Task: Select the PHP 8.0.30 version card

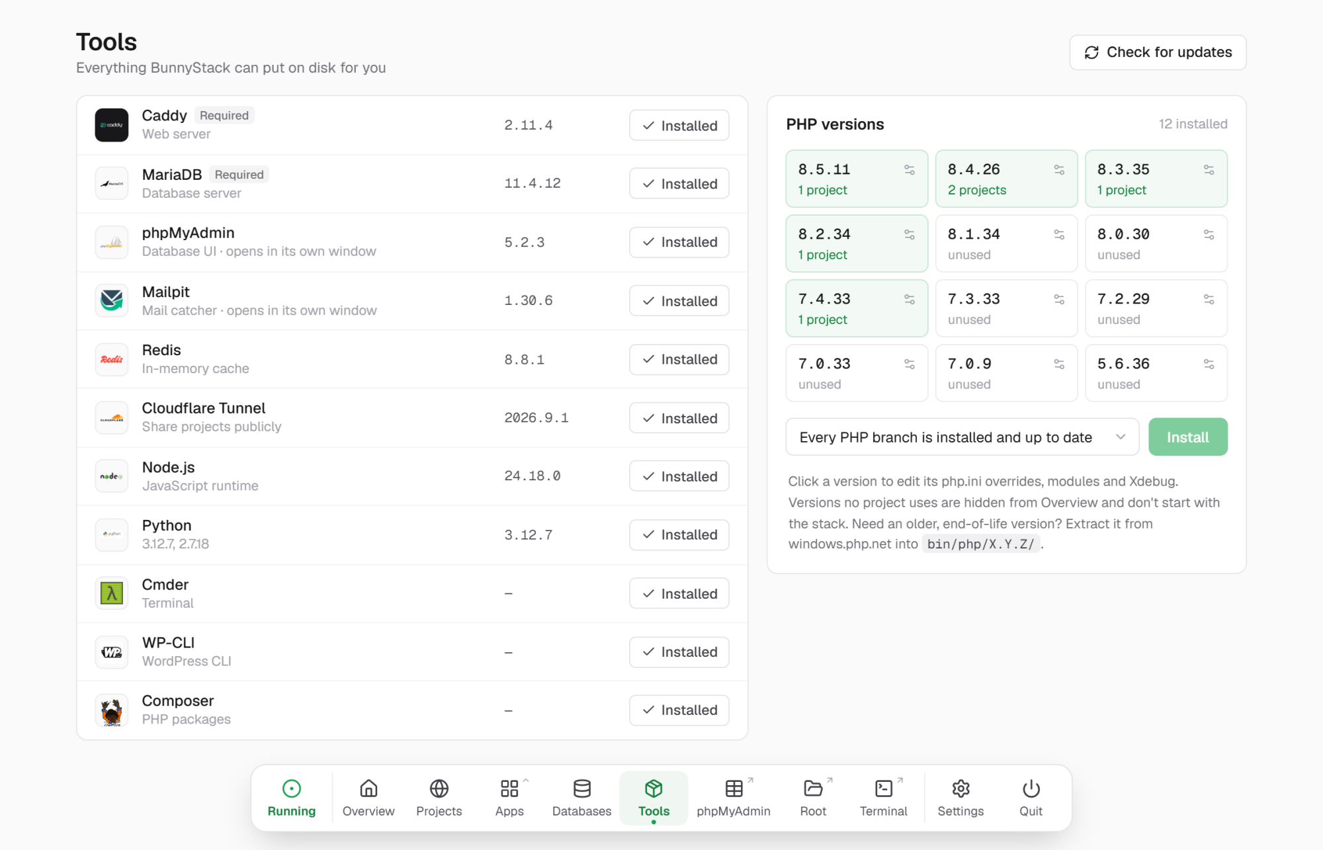Action: (x=1156, y=243)
